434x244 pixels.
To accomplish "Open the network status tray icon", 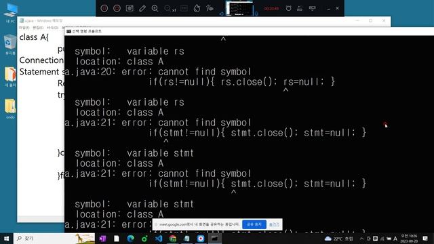I will pos(382,239).
